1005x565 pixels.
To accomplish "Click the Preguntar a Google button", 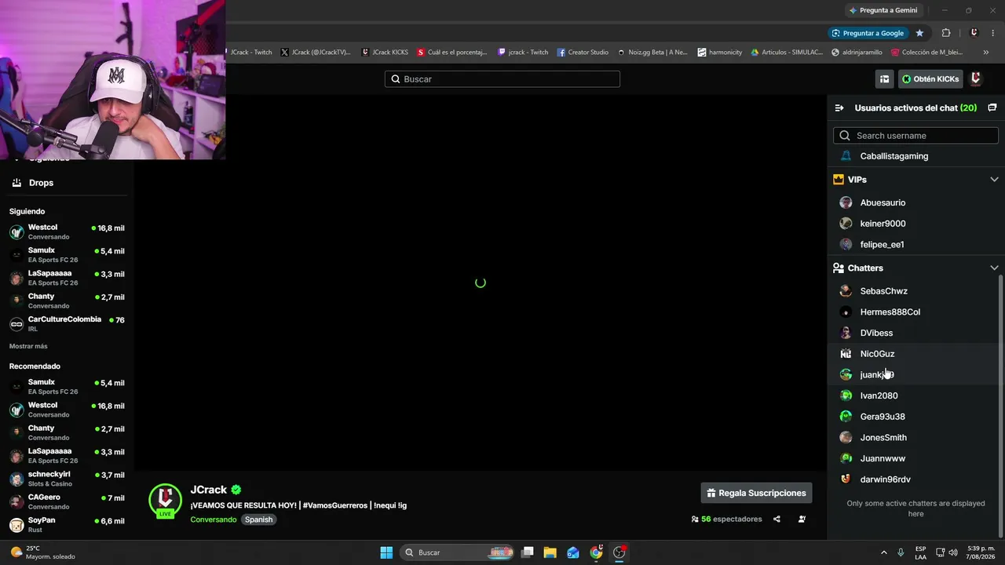I will [868, 33].
